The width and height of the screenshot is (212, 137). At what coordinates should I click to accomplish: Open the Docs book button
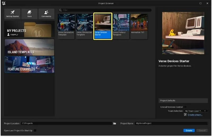click(x=29, y=14)
